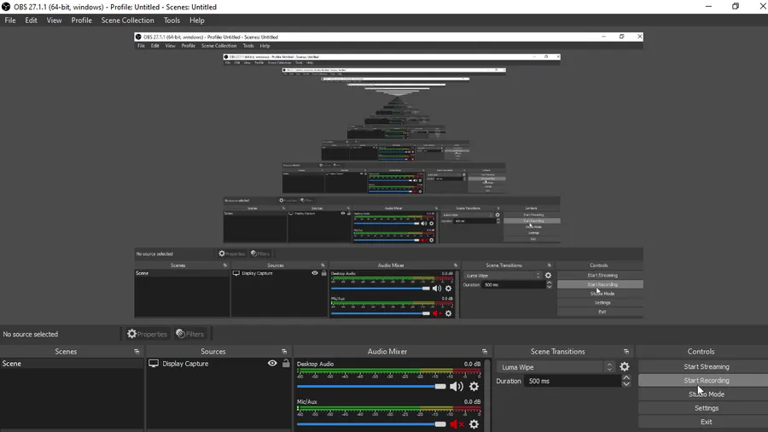Minimize the OBS window
Image resolution: width=768 pixels, height=432 pixels.
(708, 6)
